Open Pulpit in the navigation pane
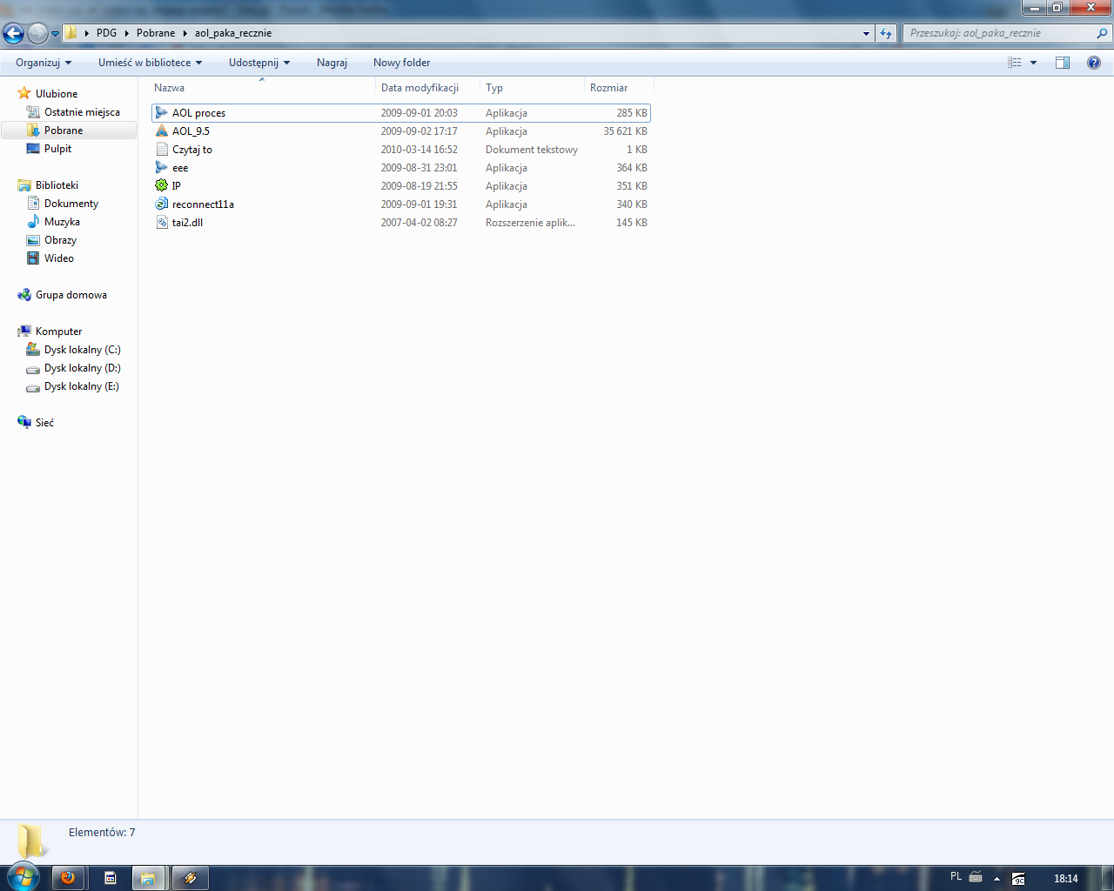Viewport: 1114px width, 891px height. tap(57, 149)
